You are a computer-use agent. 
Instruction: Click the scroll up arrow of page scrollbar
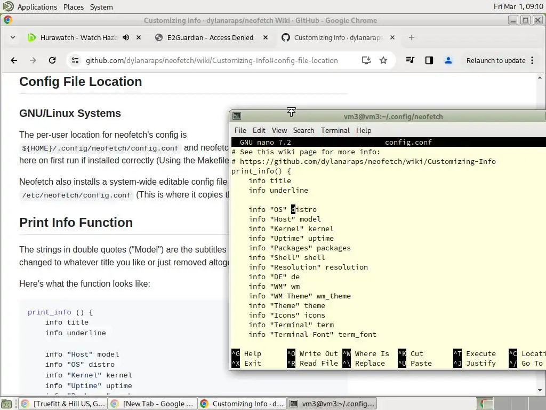540,77
